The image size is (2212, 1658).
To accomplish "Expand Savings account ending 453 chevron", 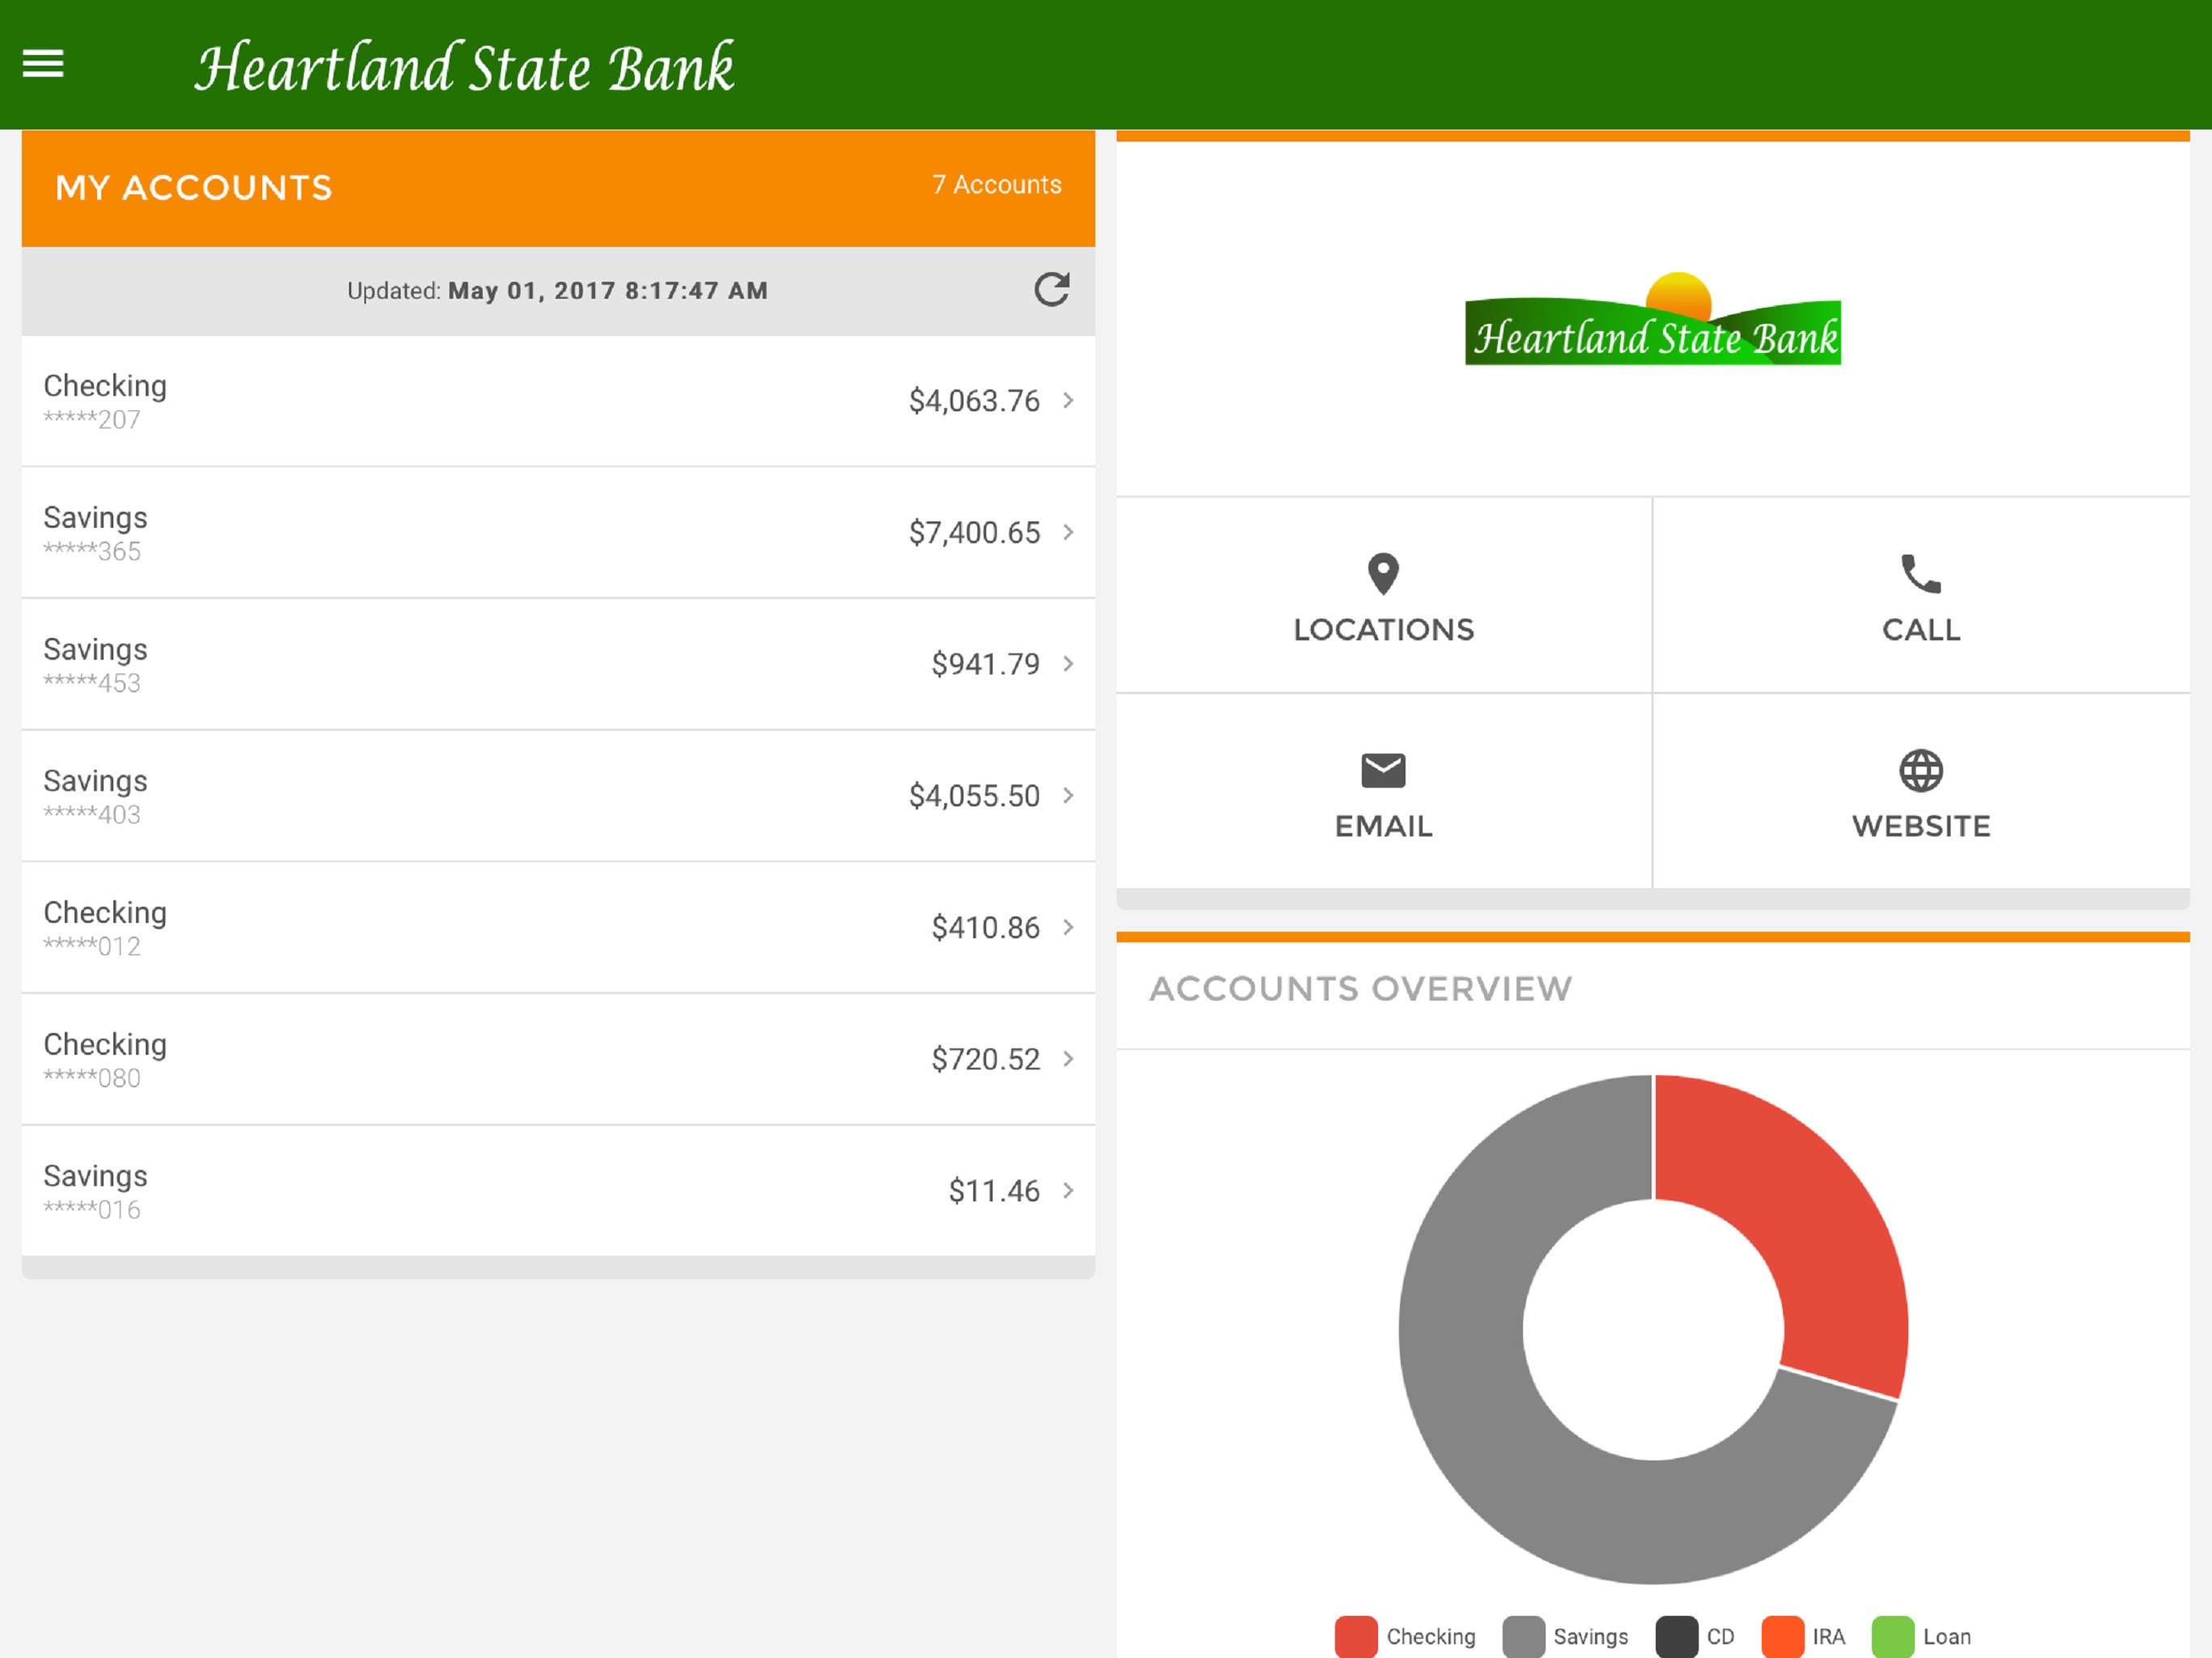I will [1068, 664].
